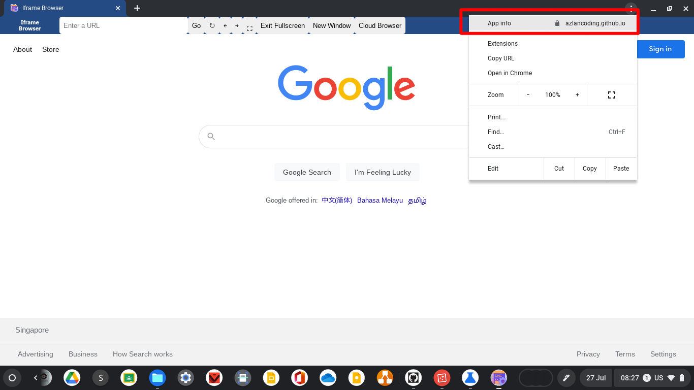Click the shelf back chevron arrow
The height and width of the screenshot is (390, 694).
click(36, 378)
